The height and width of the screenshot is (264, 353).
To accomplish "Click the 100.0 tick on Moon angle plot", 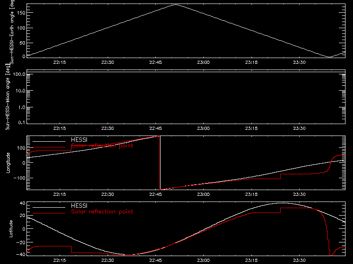I will 19,74.
